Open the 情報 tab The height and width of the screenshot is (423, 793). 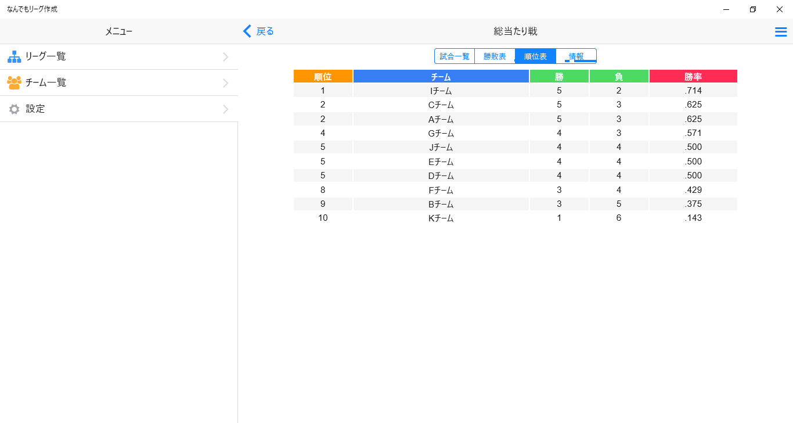click(x=576, y=56)
